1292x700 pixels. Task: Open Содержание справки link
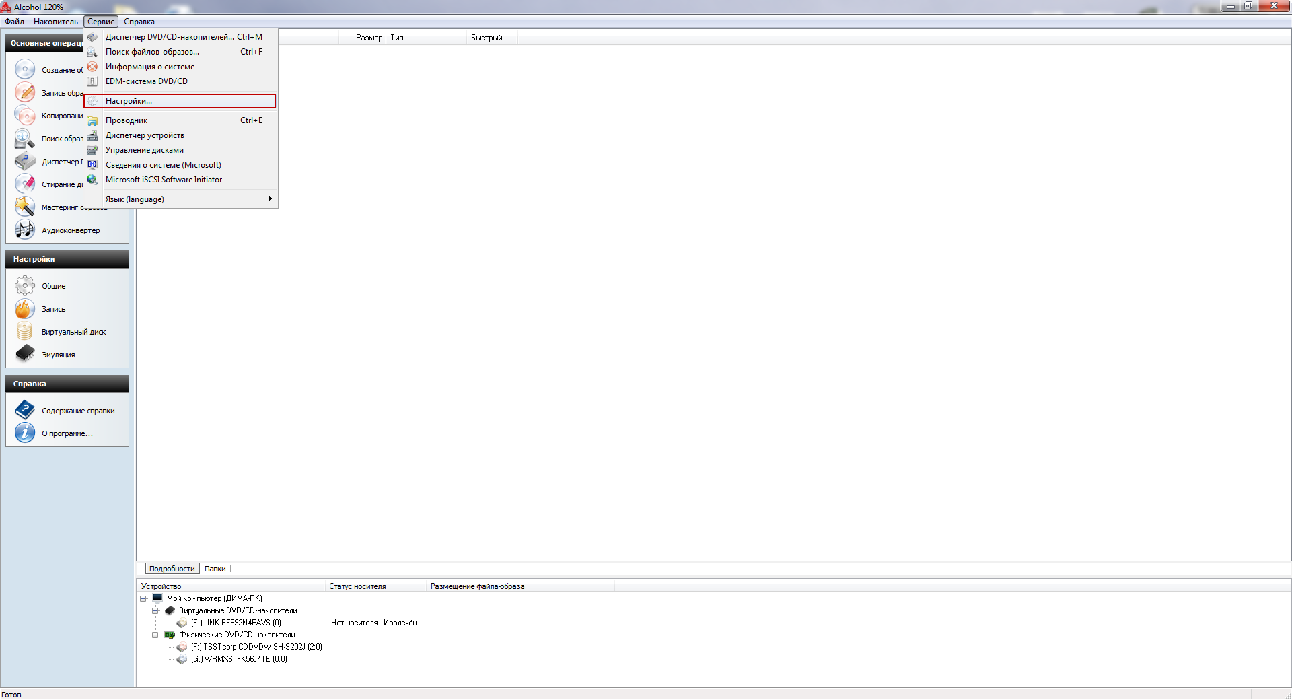point(78,411)
